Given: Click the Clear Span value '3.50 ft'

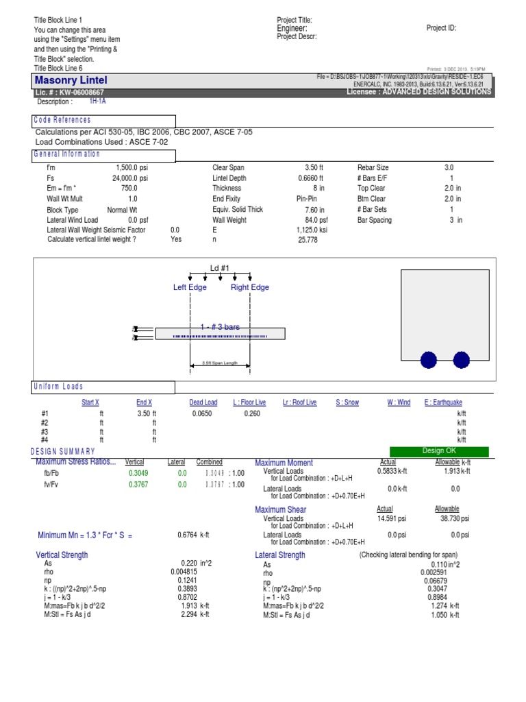Looking at the screenshot, I should click(x=314, y=167).
